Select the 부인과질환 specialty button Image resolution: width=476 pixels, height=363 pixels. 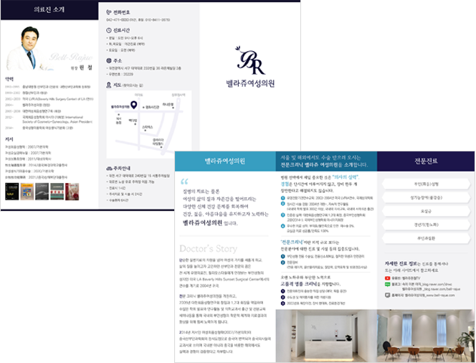pyautogui.click(x=427, y=238)
